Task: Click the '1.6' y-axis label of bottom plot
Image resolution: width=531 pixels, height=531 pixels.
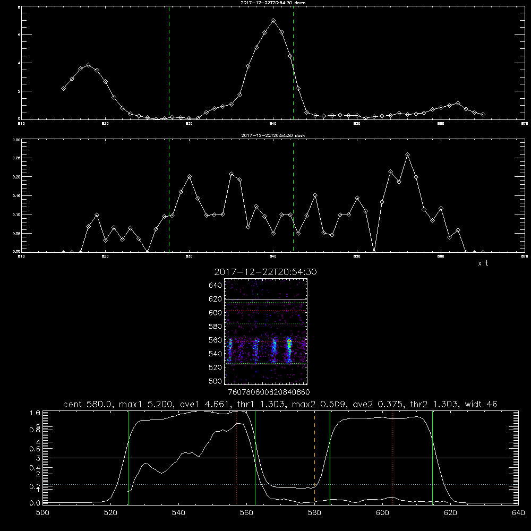Action: click(x=35, y=413)
